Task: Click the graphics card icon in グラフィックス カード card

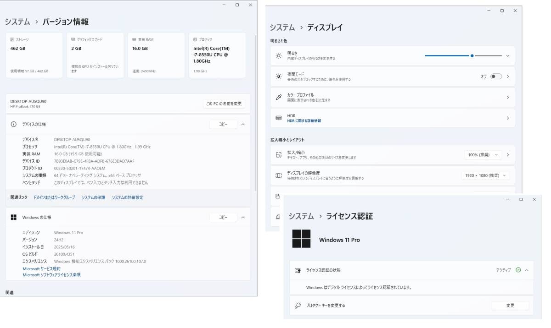Action: tap(73, 39)
